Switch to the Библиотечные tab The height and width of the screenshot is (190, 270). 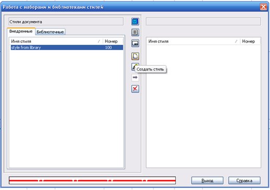[x=50, y=32]
